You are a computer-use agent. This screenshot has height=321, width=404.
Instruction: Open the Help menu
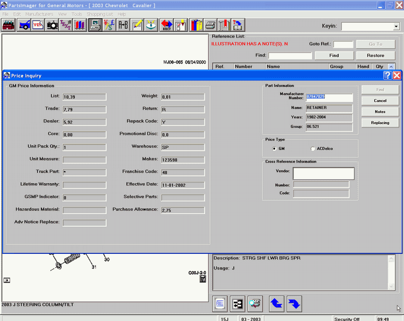tap(122, 14)
